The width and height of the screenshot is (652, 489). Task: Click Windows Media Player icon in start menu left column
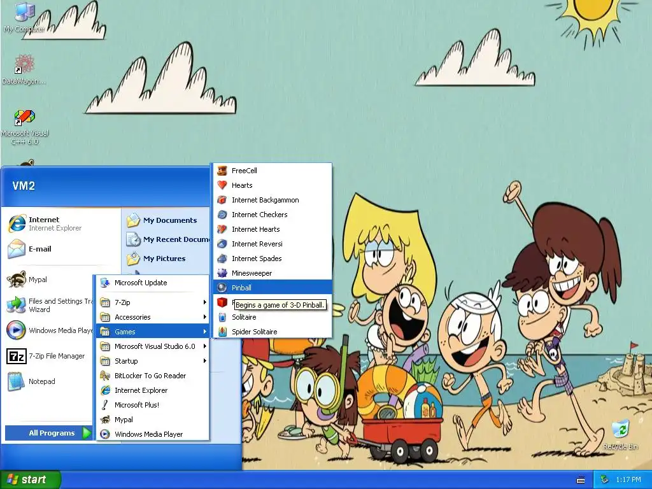[16, 330]
